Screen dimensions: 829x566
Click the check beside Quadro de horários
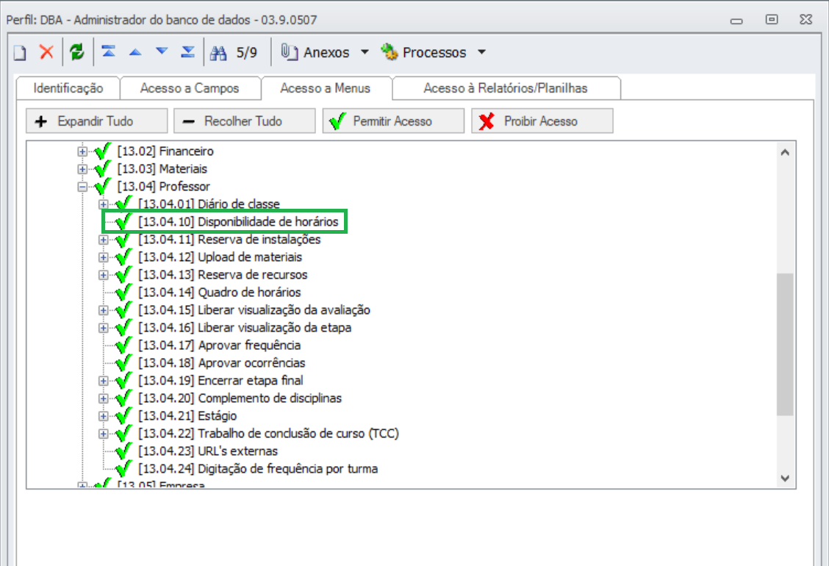point(123,292)
